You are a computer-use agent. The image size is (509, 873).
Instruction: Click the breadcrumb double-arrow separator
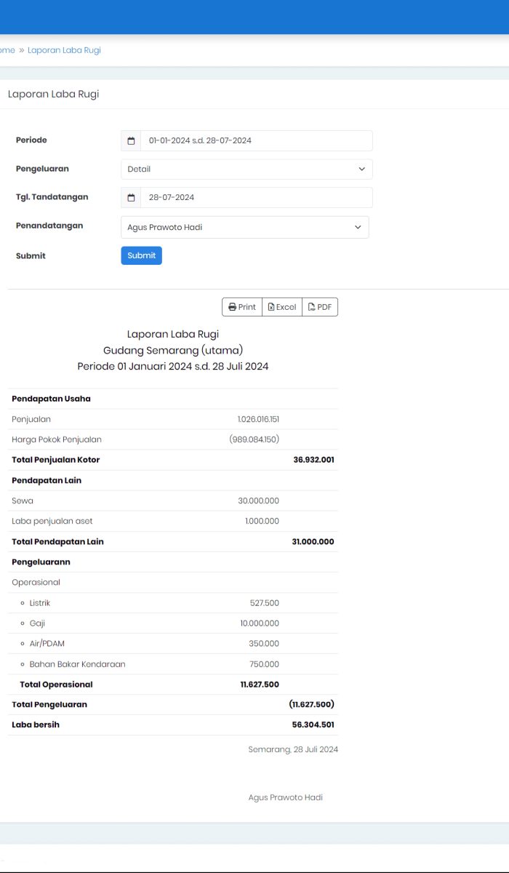21,50
